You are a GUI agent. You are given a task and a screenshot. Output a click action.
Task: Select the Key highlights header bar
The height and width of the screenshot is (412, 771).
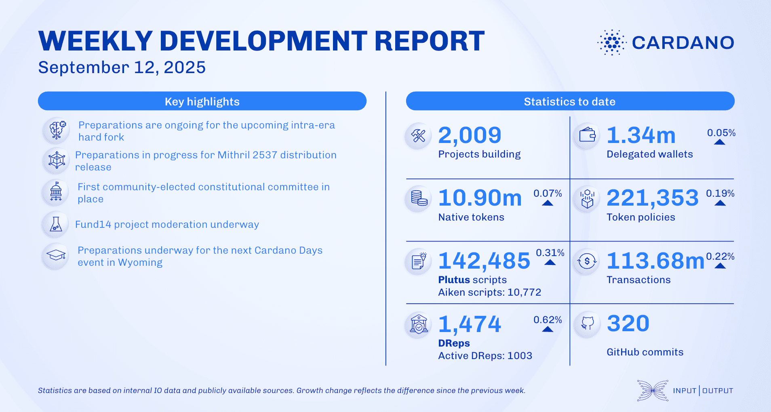click(202, 101)
